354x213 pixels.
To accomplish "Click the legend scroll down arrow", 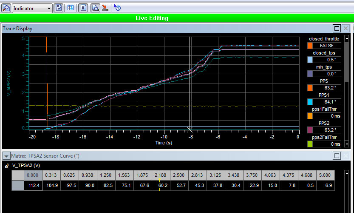I will (346, 144).
